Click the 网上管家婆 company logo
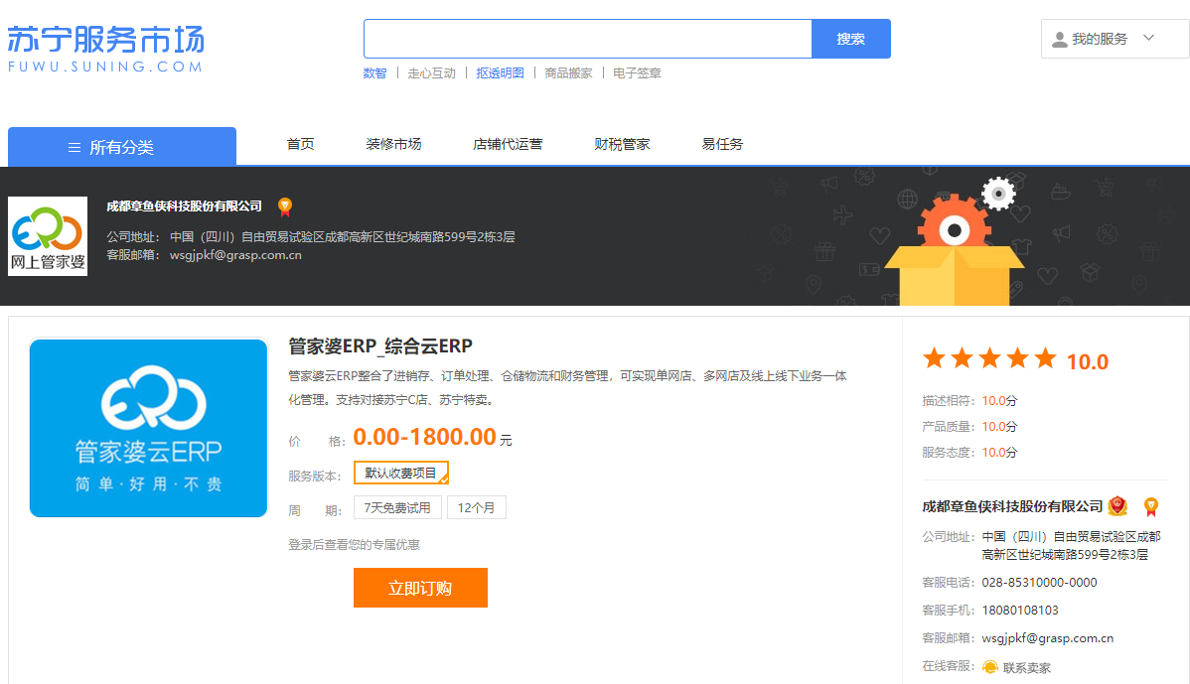Viewport: 1190px width, 684px height. click(x=48, y=236)
